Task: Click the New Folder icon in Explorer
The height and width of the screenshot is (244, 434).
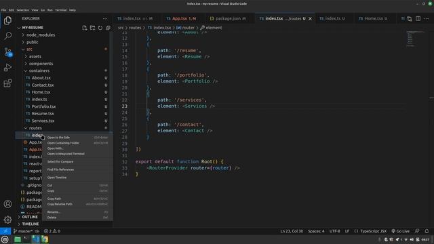Action: [92, 28]
